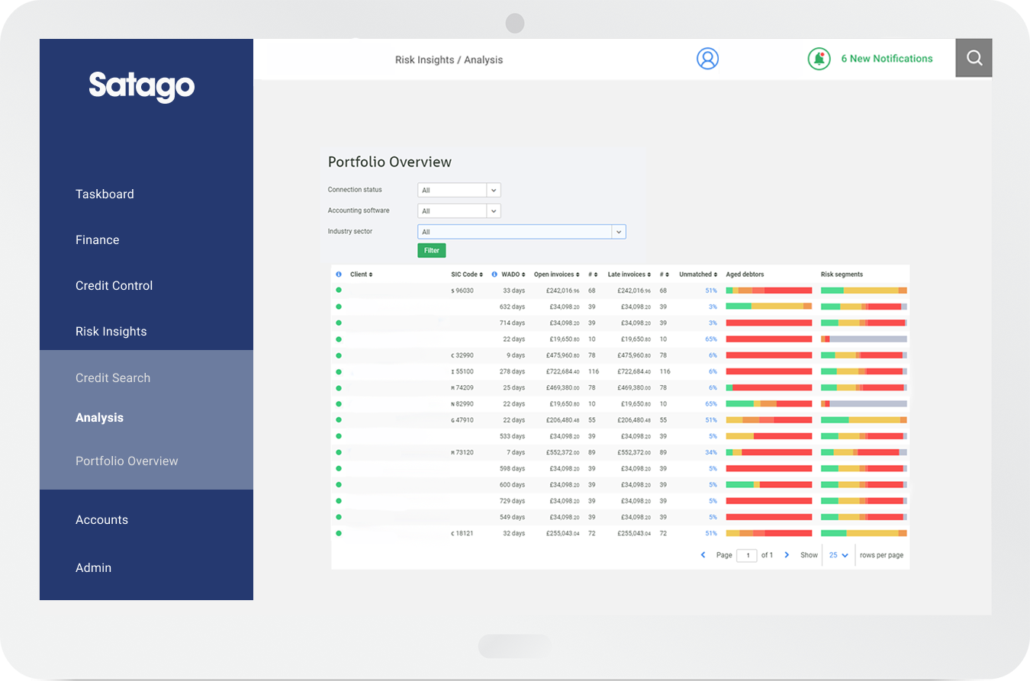Select Portfolio Overview in sidebar submenu

(127, 461)
